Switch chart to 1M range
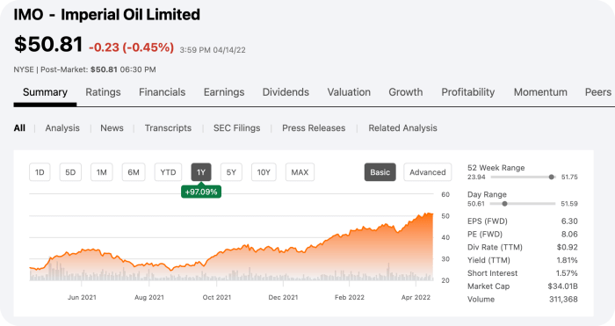615x326 pixels. coord(102,172)
